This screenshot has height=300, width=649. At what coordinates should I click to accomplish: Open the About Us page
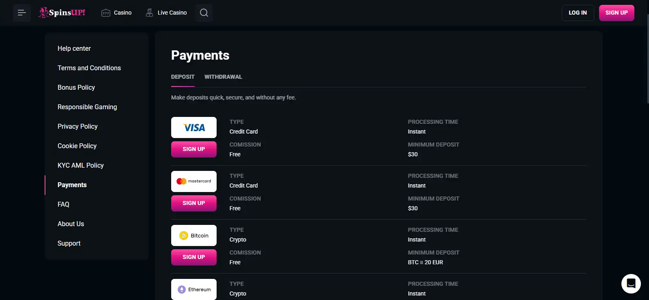[71, 224]
